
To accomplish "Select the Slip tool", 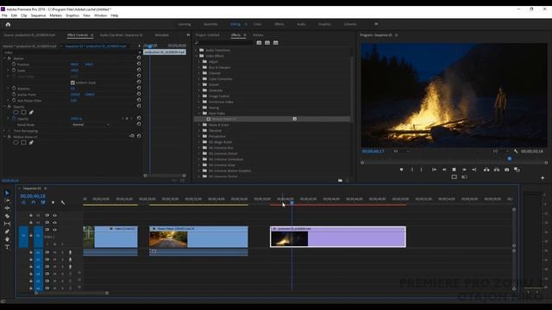I will point(7,224).
